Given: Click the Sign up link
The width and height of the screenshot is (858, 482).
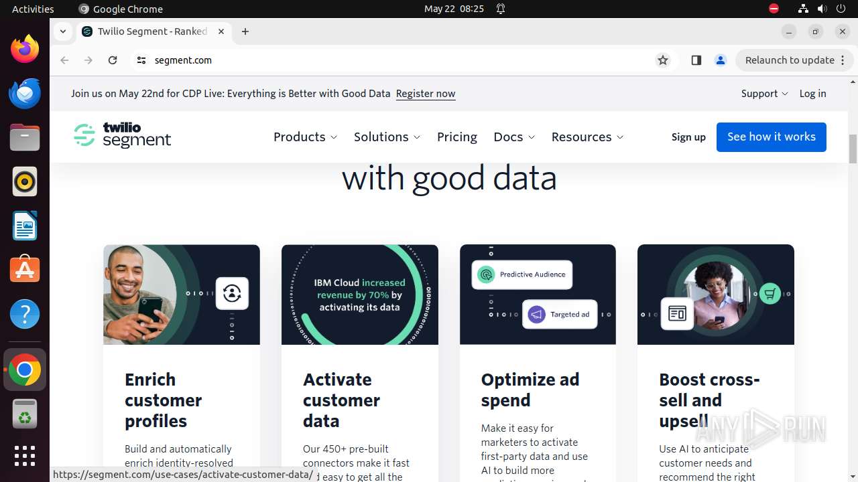Looking at the screenshot, I should (688, 137).
